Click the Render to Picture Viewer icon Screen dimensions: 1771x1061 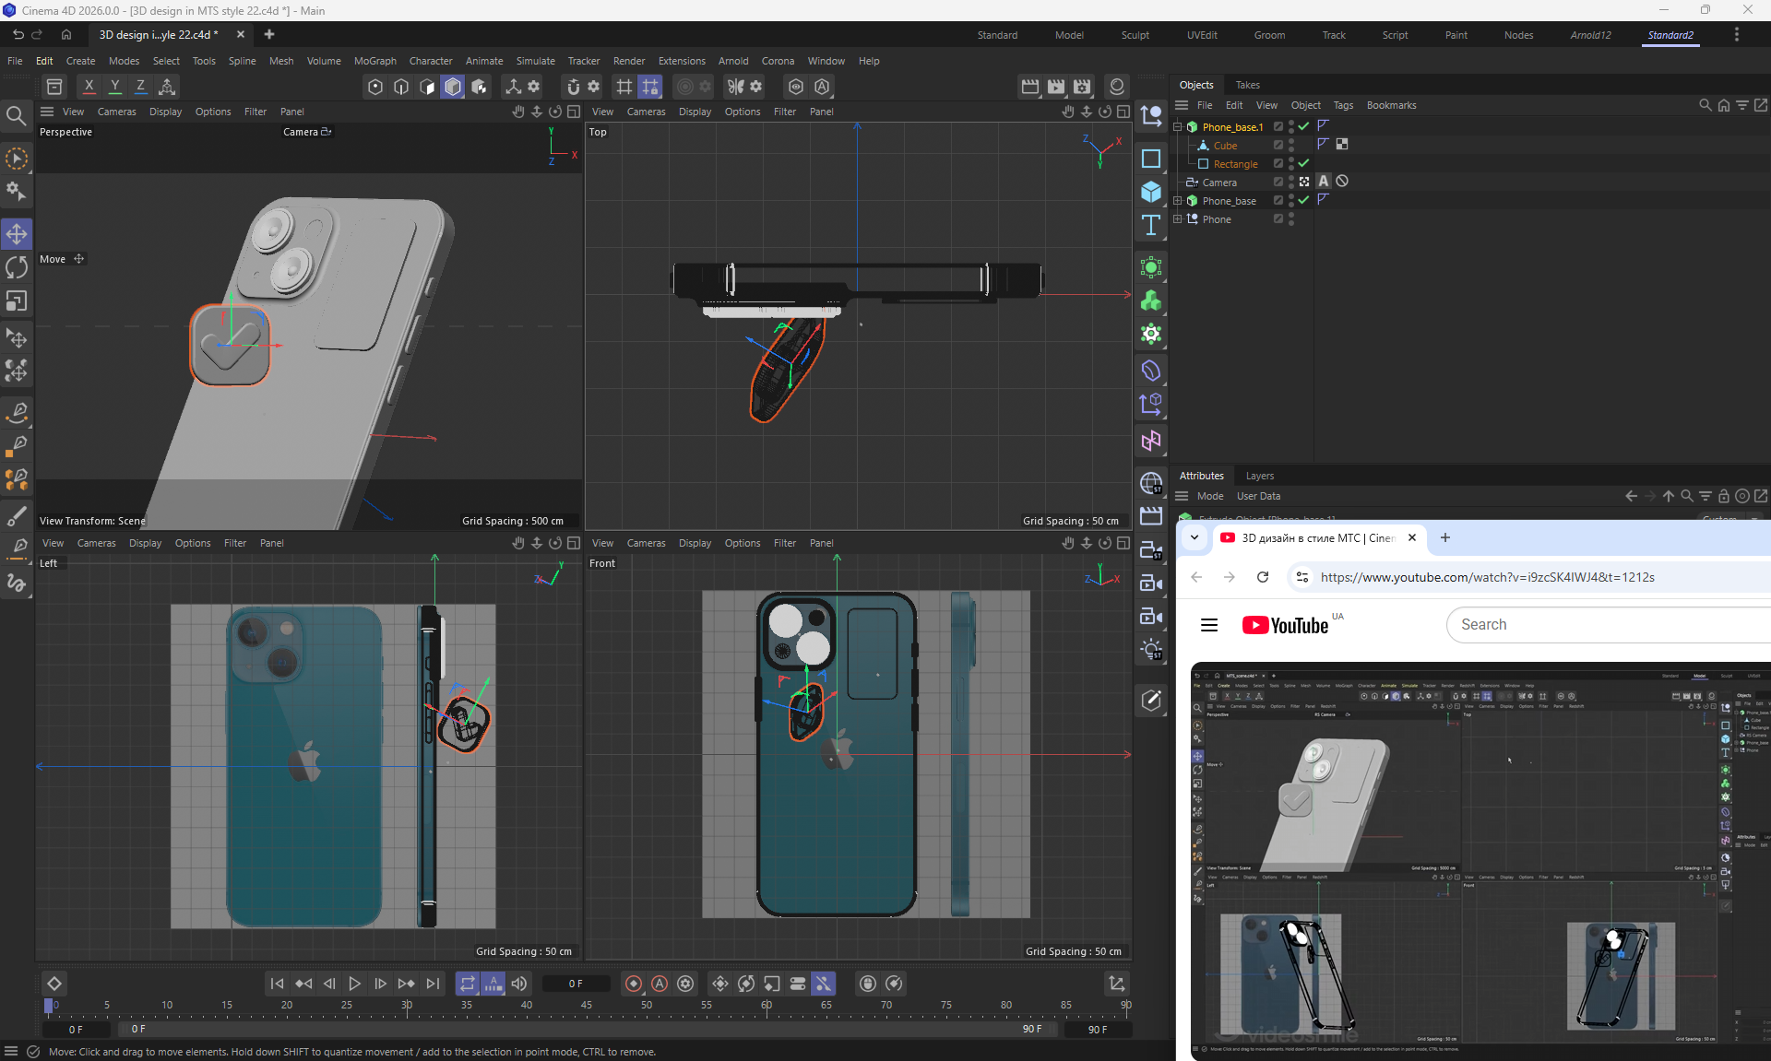coord(1056,87)
